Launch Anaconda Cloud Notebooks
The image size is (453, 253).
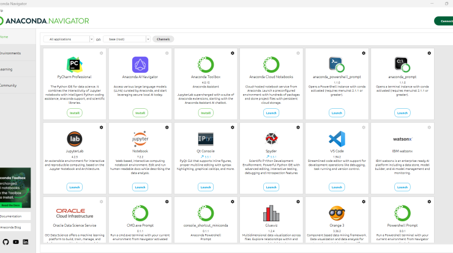(x=271, y=113)
